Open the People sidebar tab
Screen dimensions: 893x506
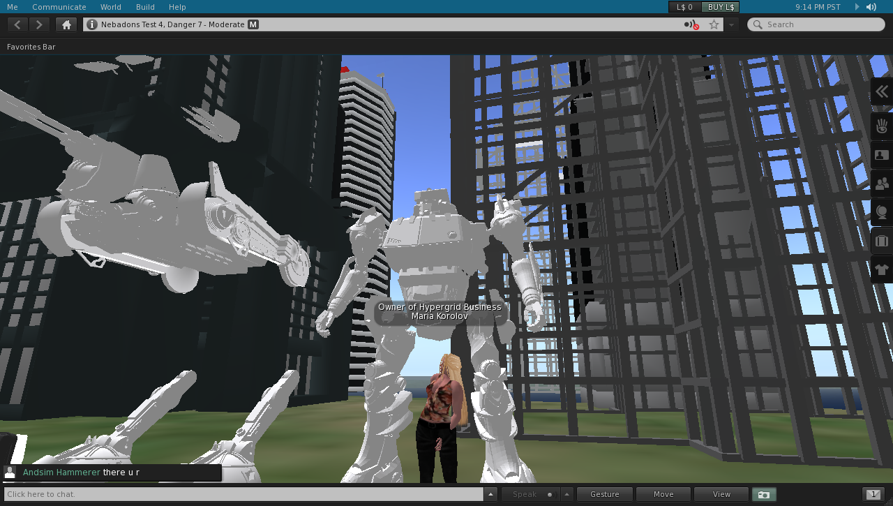(x=882, y=184)
